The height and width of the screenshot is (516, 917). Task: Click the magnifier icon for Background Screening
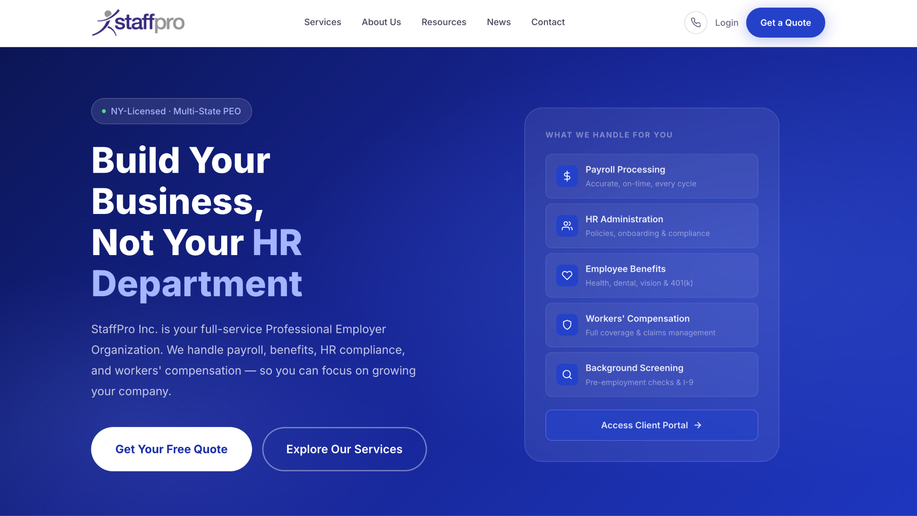(x=567, y=375)
